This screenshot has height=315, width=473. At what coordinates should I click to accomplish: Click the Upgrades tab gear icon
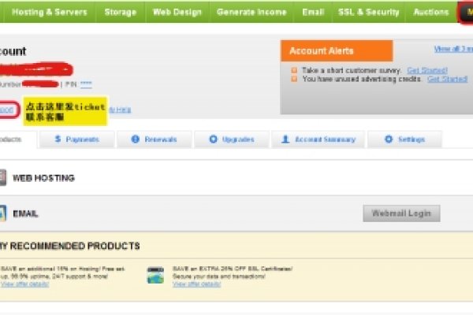(x=213, y=139)
